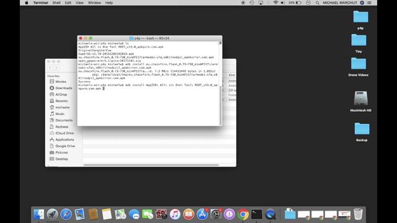Open the Edit menu
Image resolution: width=397 pixels, height=223 pixels.
pos(68,2)
